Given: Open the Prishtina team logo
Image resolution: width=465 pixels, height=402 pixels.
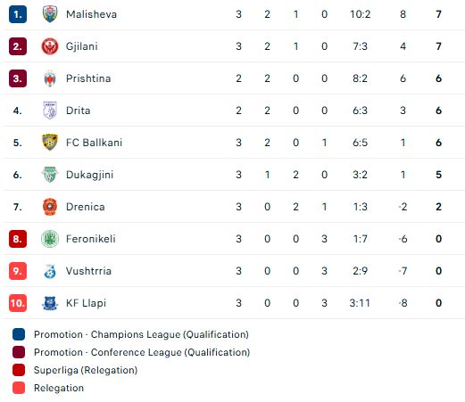Looking at the screenshot, I should click(50, 78).
